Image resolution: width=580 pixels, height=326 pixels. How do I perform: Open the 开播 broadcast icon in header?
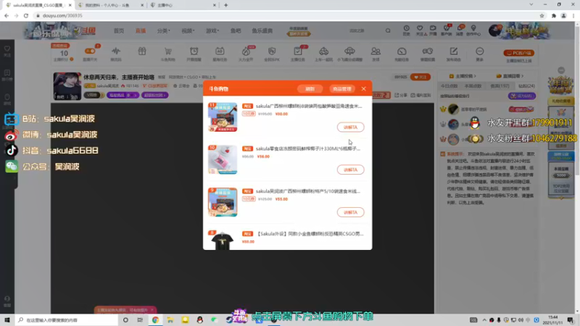[433, 30]
